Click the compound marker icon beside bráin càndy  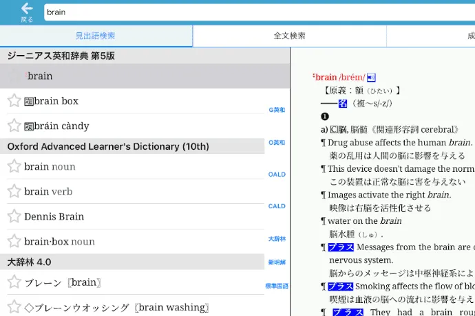29,126
